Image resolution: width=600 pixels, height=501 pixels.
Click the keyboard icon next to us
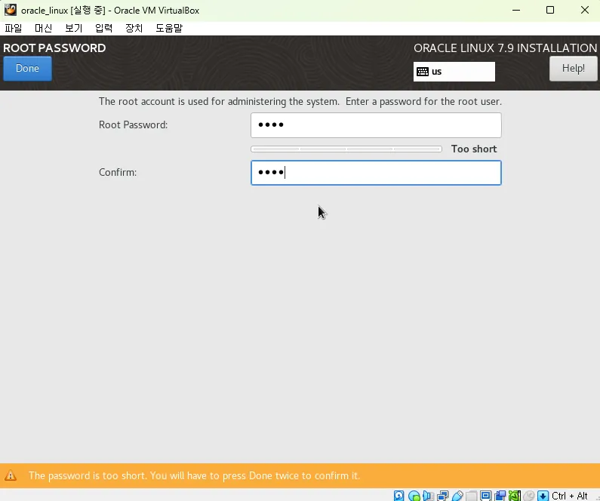pos(423,72)
